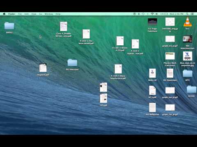Open the Finder menu
This screenshot has height=147, width=197.
12,14
